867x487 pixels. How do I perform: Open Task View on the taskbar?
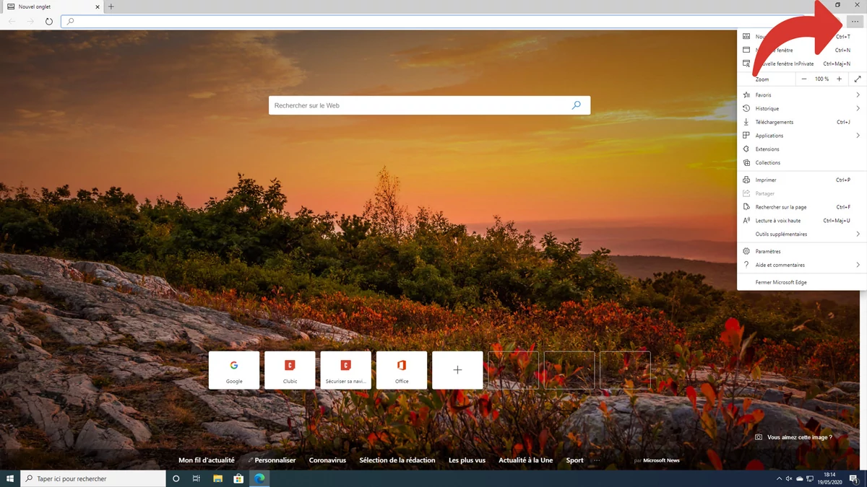click(x=197, y=478)
